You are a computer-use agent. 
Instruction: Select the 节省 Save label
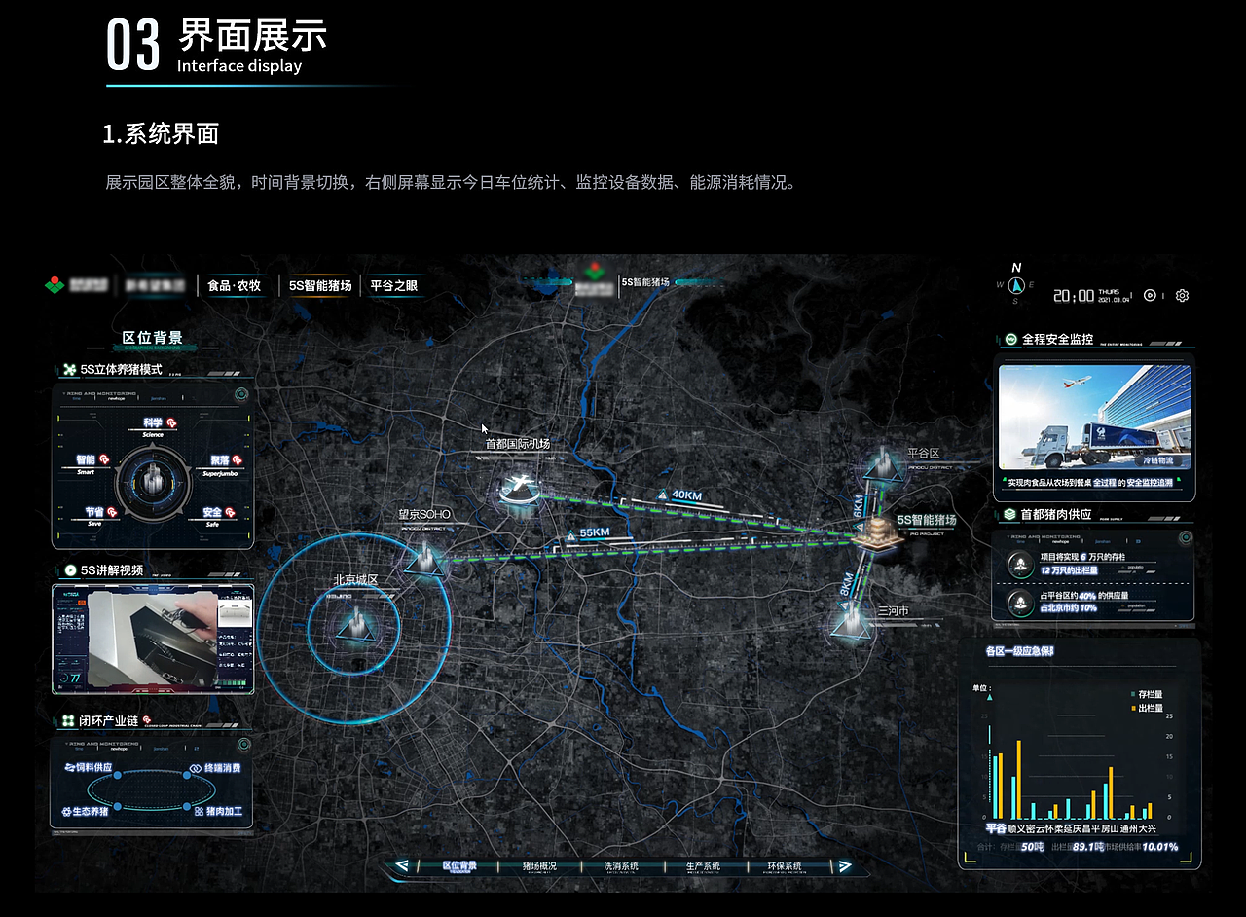tap(94, 516)
